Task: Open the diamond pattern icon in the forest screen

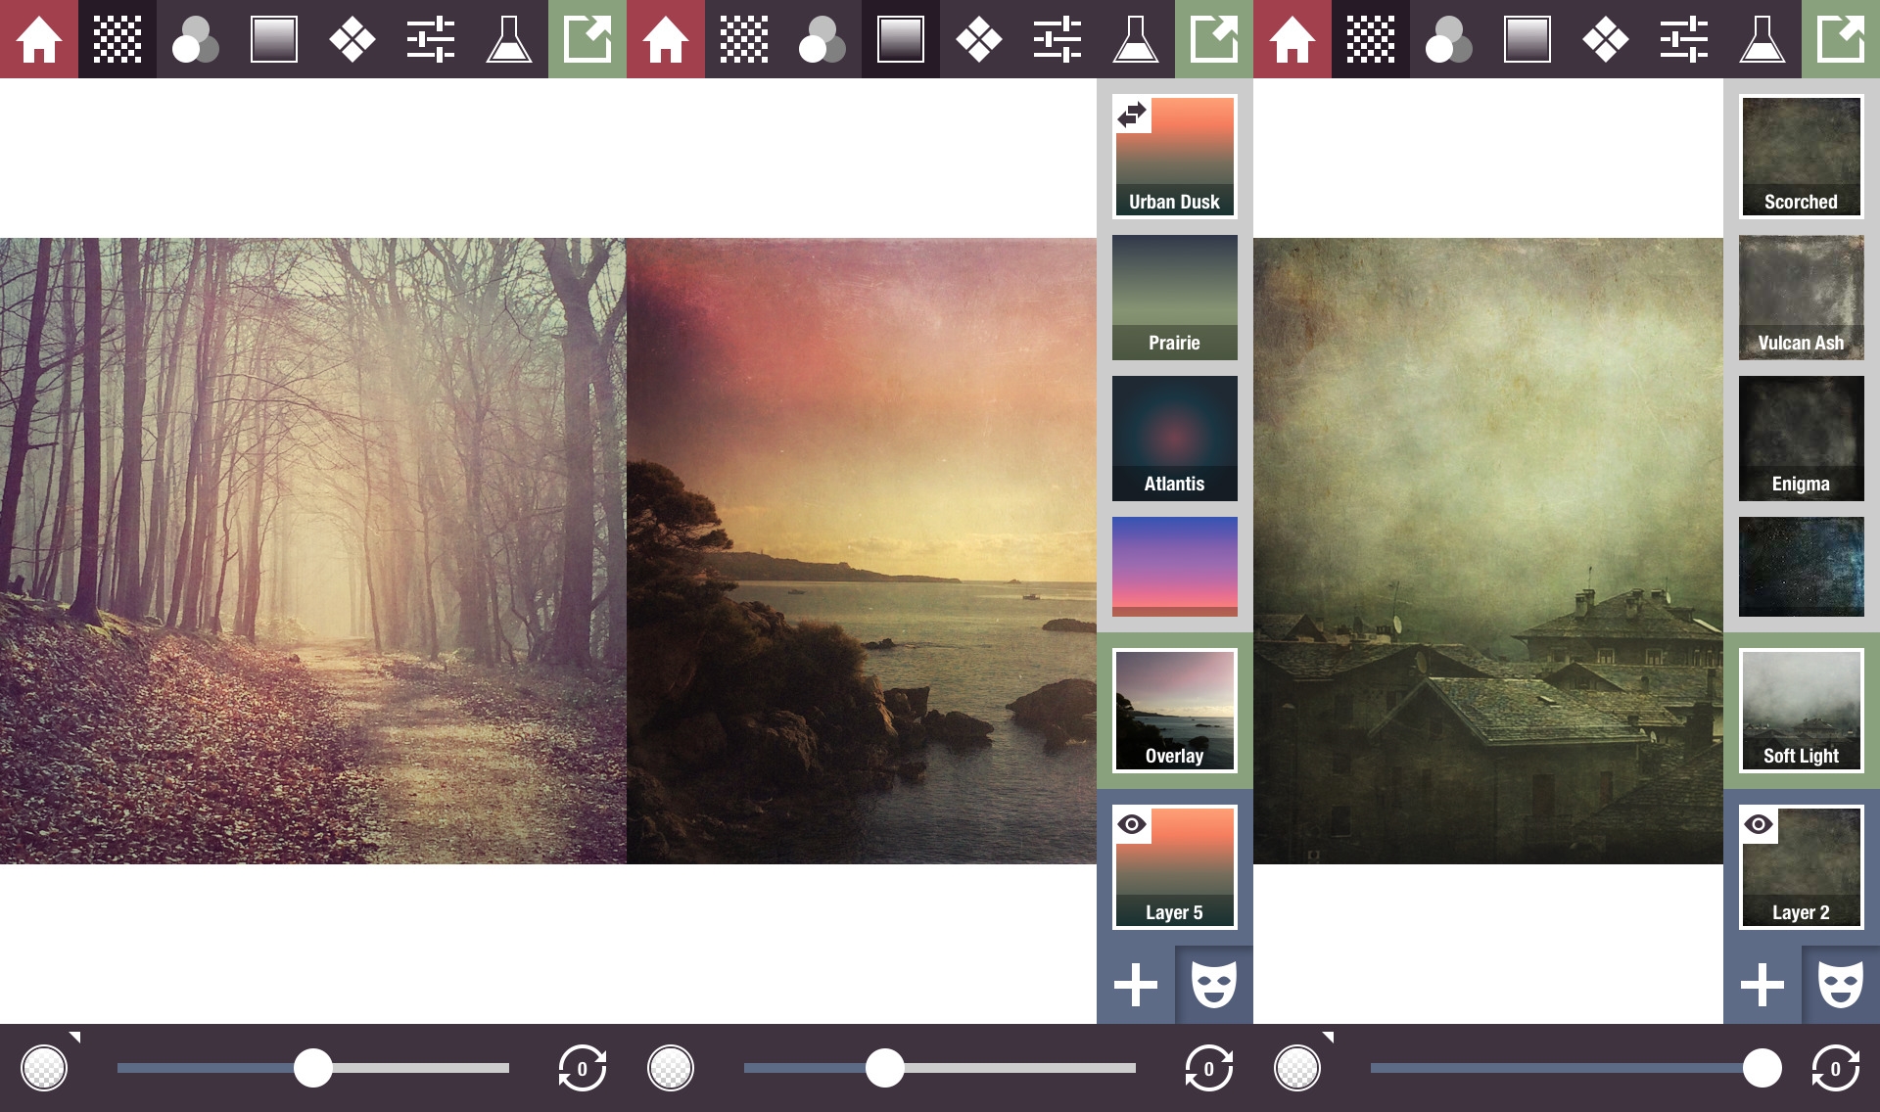Action: click(x=352, y=39)
